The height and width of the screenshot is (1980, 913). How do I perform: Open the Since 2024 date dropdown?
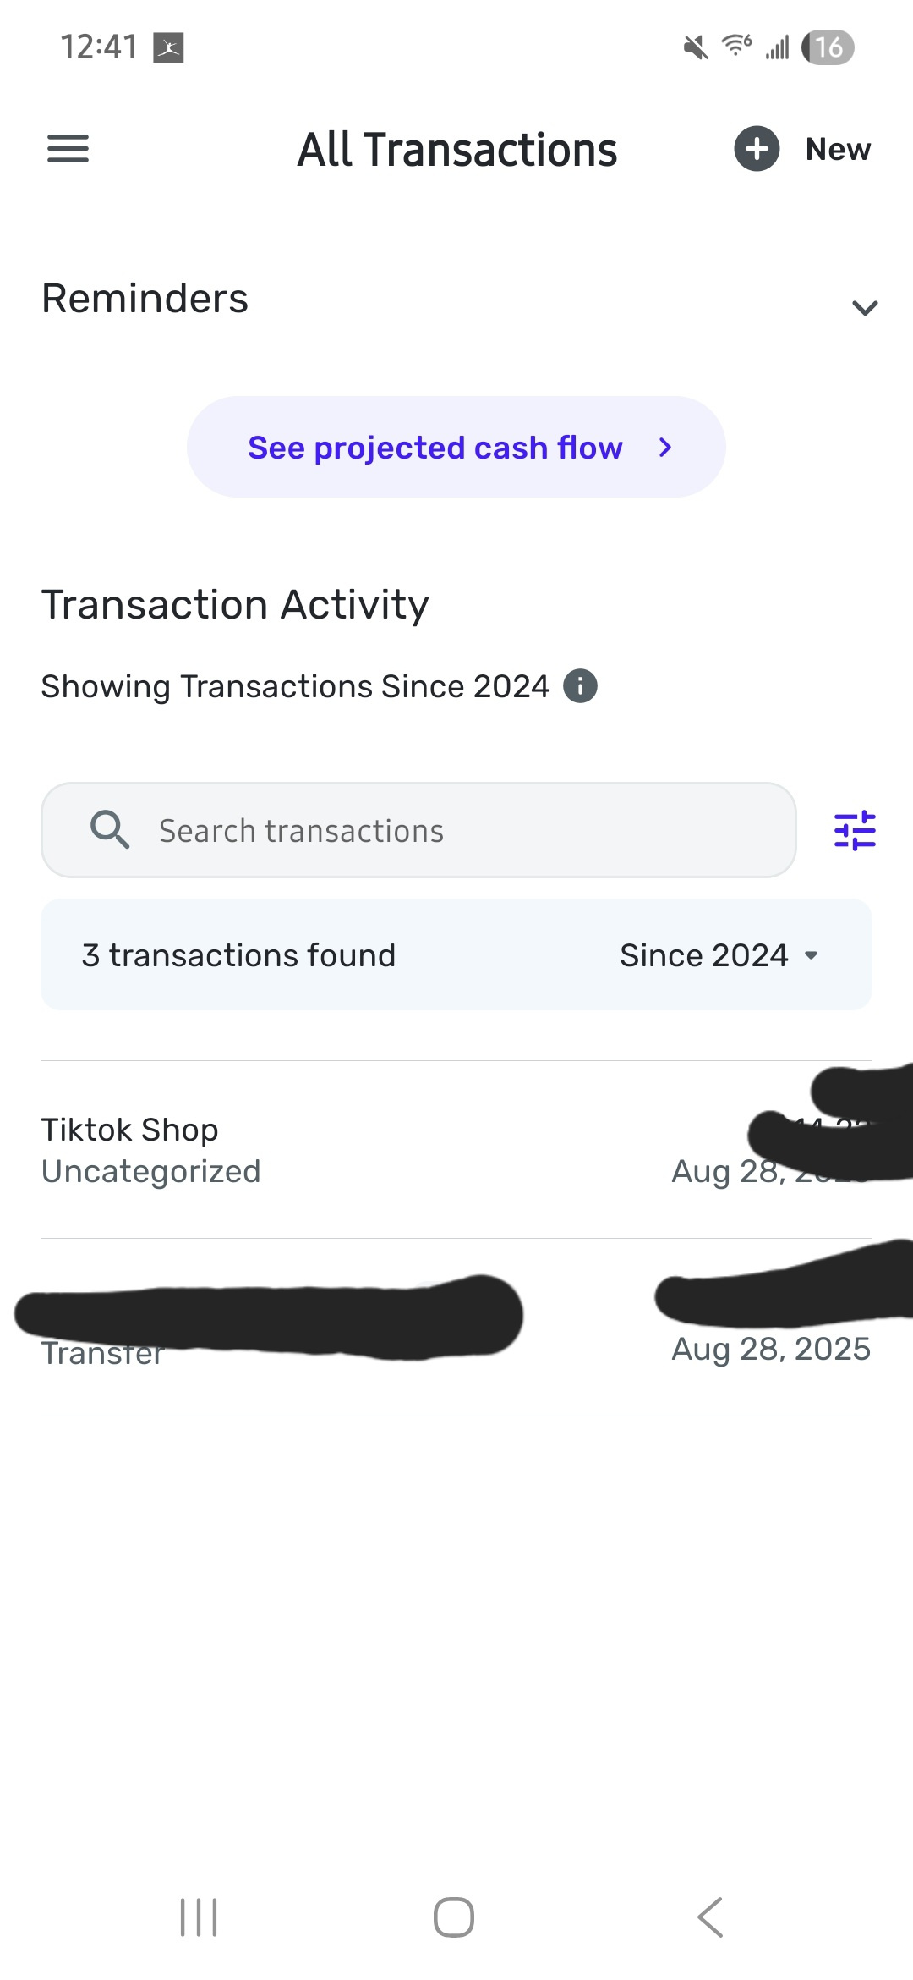tap(719, 955)
